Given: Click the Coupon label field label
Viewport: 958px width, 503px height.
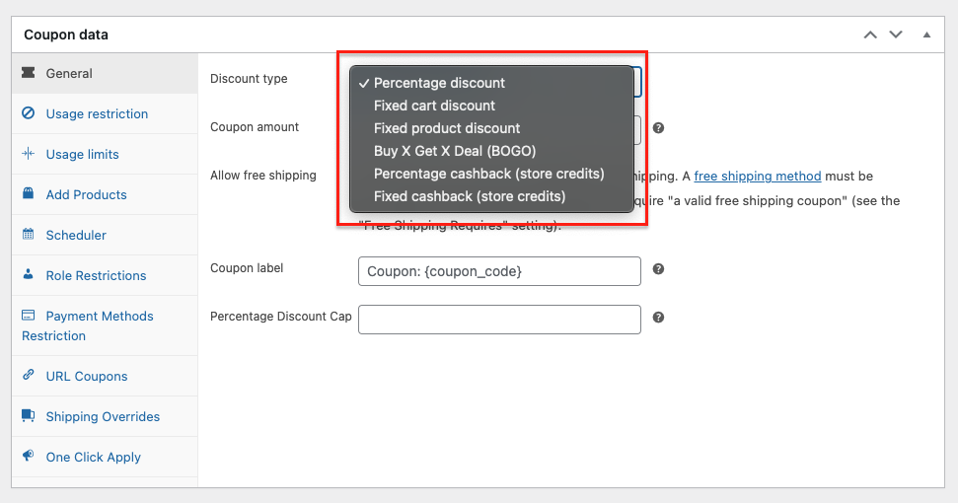Looking at the screenshot, I should tap(247, 268).
